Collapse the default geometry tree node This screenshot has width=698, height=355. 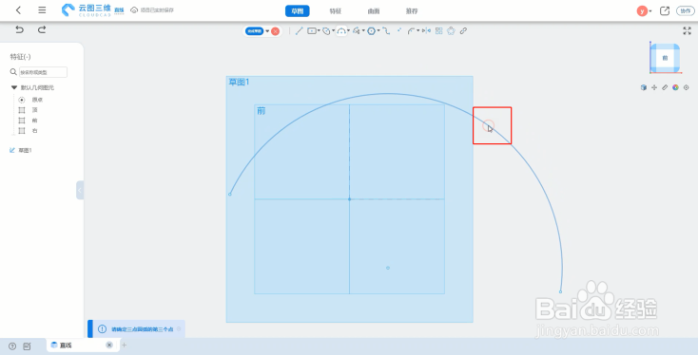[14, 87]
